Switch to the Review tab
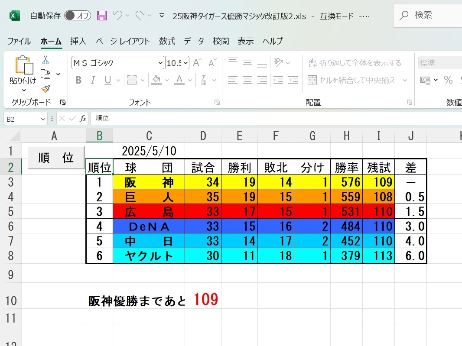 tap(221, 41)
